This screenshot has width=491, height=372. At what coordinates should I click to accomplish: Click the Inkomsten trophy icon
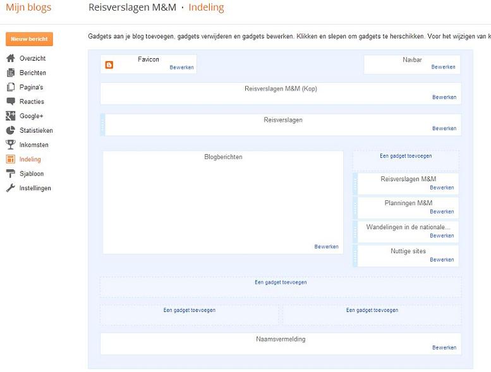tap(10, 145)
